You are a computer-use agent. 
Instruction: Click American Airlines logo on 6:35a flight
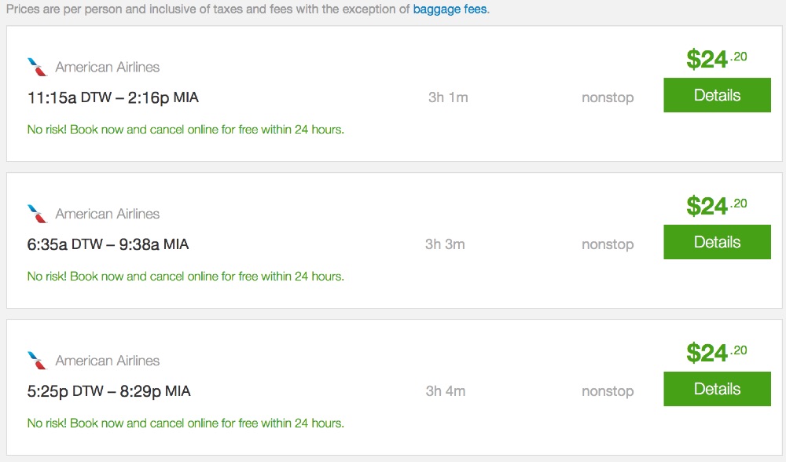point(37,214)
